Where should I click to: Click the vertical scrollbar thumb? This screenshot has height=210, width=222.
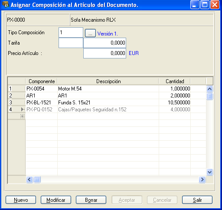click(209, 96)
